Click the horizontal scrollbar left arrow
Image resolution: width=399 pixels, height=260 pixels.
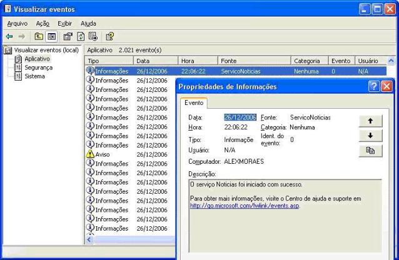pyautogui.click(x=89, y=239)
